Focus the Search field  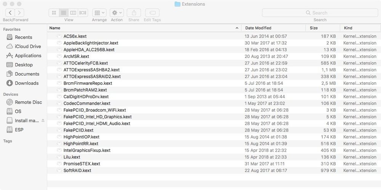click(320, 13)
